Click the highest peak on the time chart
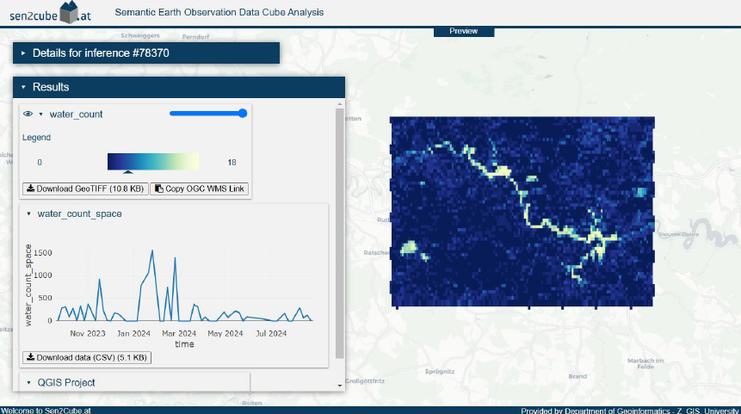 [152, 250]
